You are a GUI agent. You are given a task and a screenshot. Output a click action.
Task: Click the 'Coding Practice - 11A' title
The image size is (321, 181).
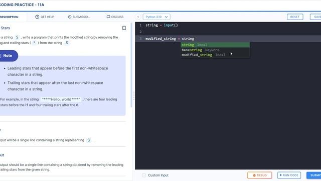[x=22, y=5]
